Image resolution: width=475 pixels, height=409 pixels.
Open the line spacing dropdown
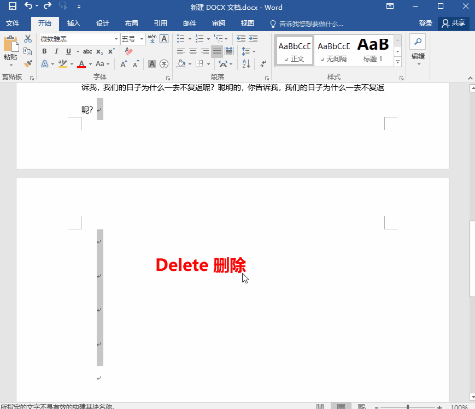click(247, 51)
